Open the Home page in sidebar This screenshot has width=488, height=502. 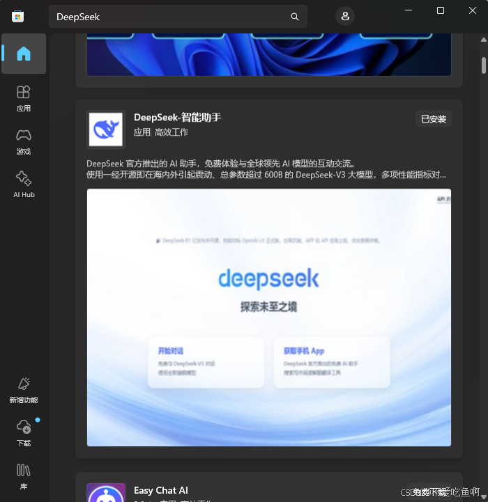[x=24, y=54]
